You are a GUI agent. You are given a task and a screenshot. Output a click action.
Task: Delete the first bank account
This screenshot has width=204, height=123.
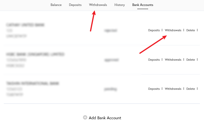click(x=190, y=30)
